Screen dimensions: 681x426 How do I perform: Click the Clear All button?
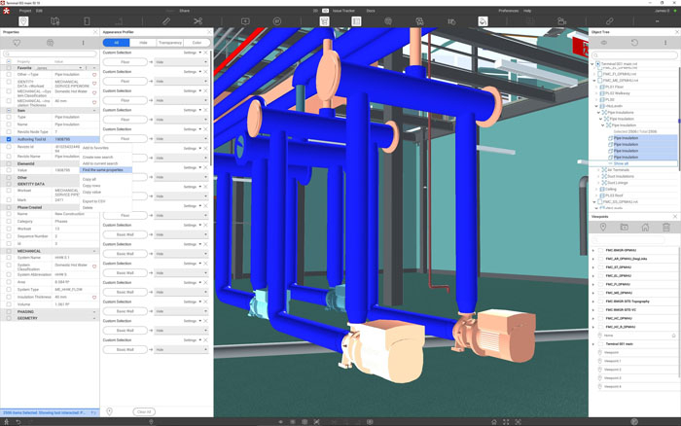tap(144, 411)
